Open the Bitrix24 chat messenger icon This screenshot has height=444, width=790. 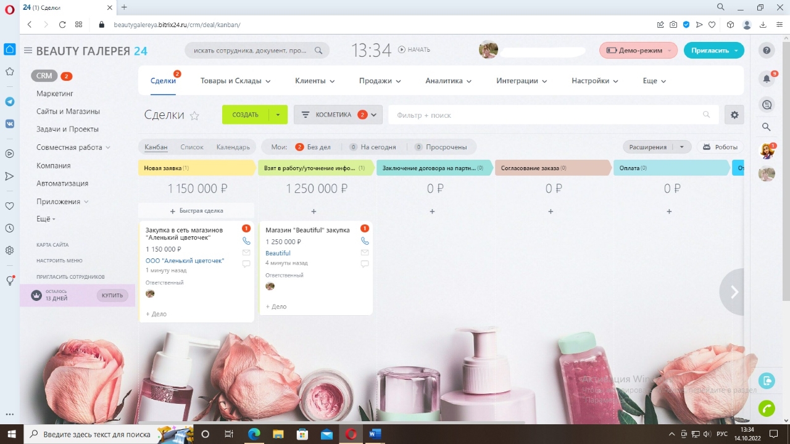click(767, 105)
